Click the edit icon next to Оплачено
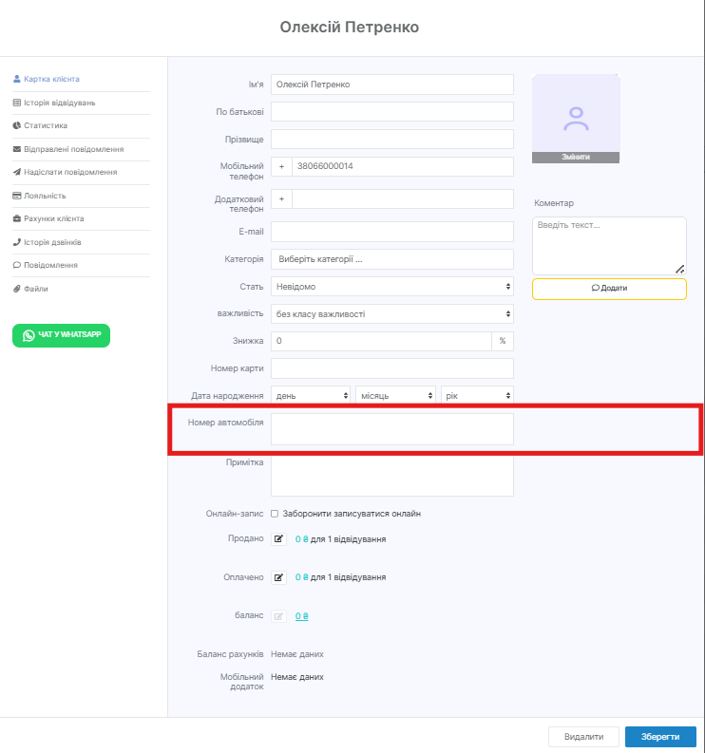Screen dimensions: 705x753 click(x=279, y=576)
